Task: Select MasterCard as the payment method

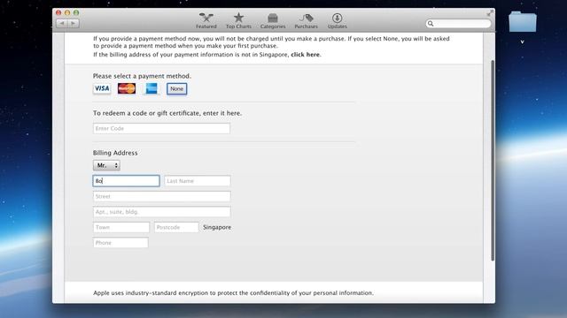Action: tap(127, 88)
